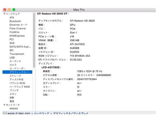Viewport: 158px width, 122px height.
Task: Select 診断 in the sidebar
Action: (12, 97)
